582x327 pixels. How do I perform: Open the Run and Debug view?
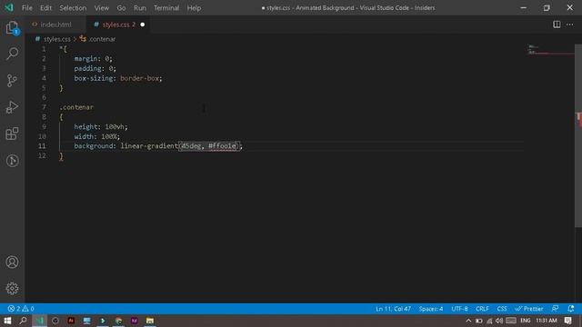[12, 107]
